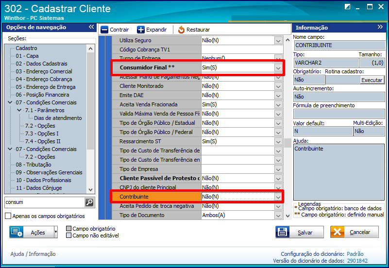Click the fields grid scroll-down arrow

[288, 216]
